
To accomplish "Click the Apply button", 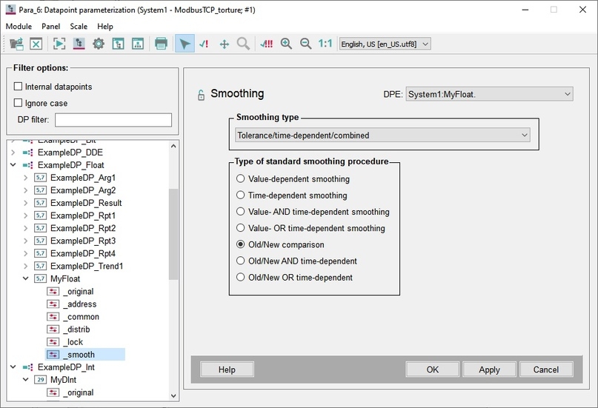I will [x=489, y=369].
